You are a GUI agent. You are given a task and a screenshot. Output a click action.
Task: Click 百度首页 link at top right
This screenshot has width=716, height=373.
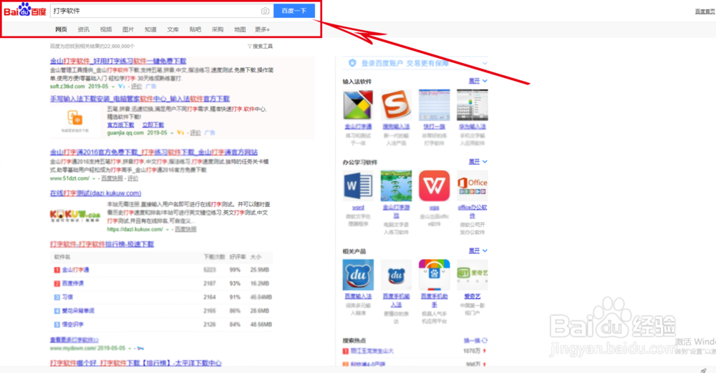[705, 11]
